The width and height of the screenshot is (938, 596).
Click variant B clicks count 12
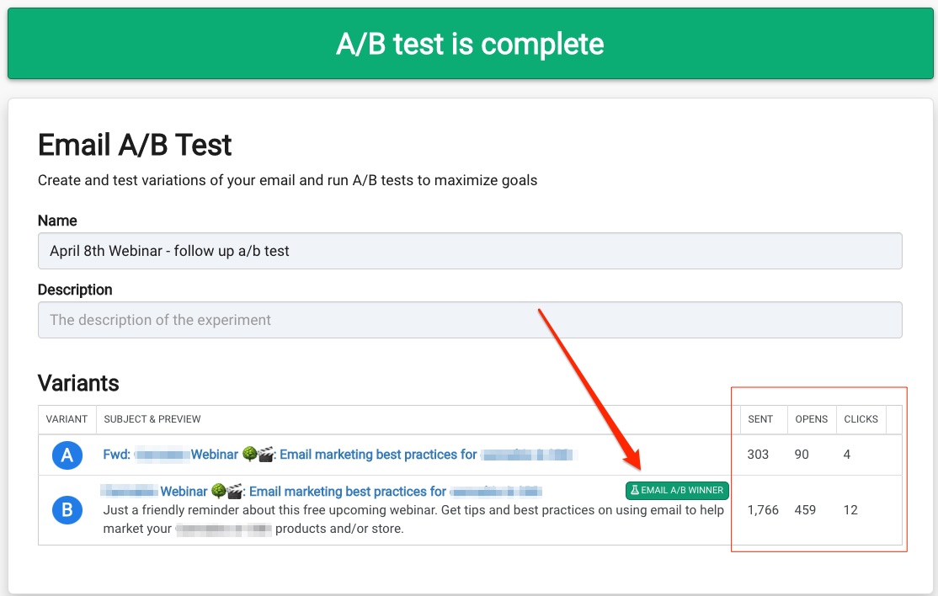point(850,510)
